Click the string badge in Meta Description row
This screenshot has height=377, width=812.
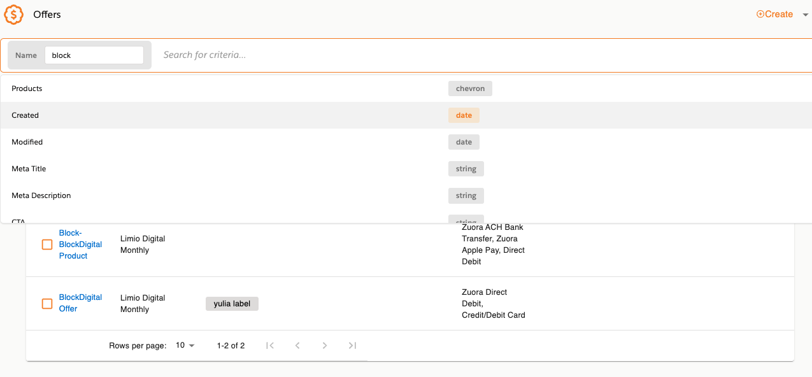point(466,196)
